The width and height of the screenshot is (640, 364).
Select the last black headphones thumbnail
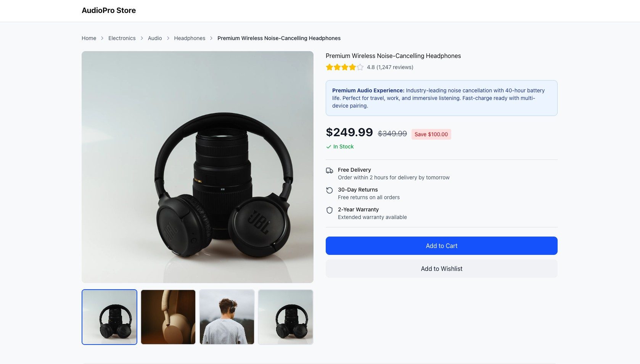coord(285,317)
